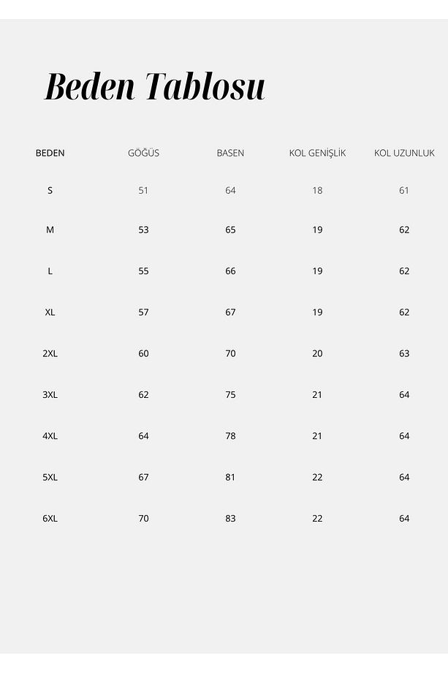The image size is (448, 673).
Task: Click the 6XL size row label
Action: (x=50, y=519)
